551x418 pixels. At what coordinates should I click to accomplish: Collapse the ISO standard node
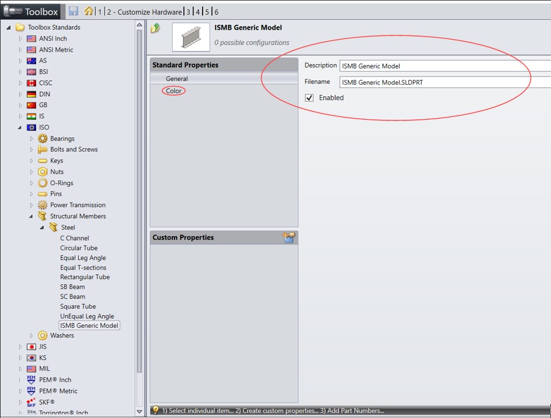pos(20,128)
